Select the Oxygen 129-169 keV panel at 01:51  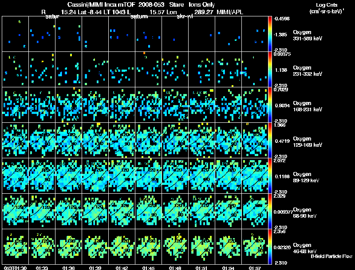(202, 141)
